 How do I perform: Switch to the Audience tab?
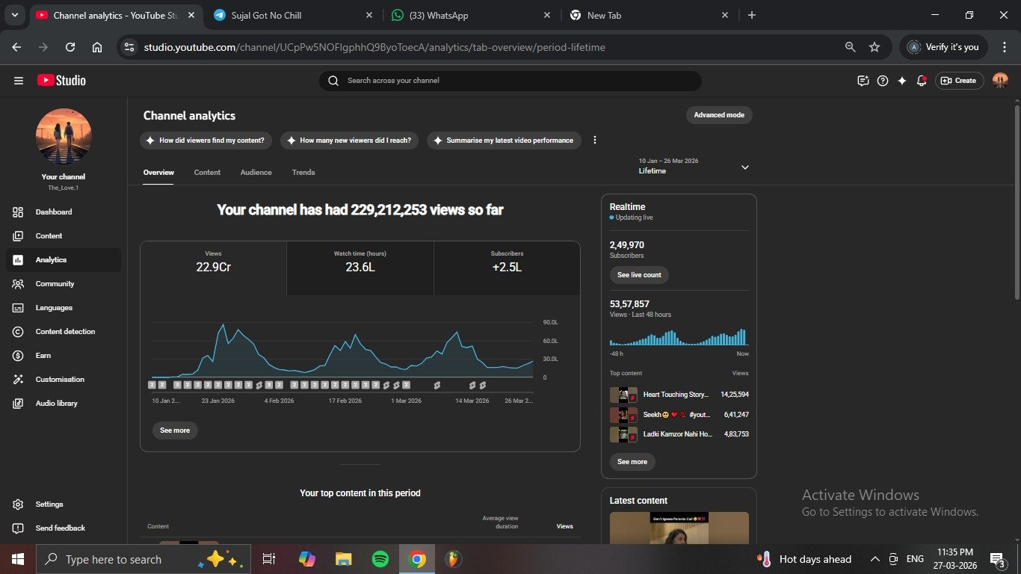(256, 173)
